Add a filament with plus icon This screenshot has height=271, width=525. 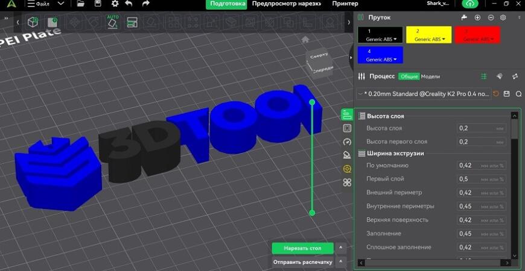click(x=477, y=17)
